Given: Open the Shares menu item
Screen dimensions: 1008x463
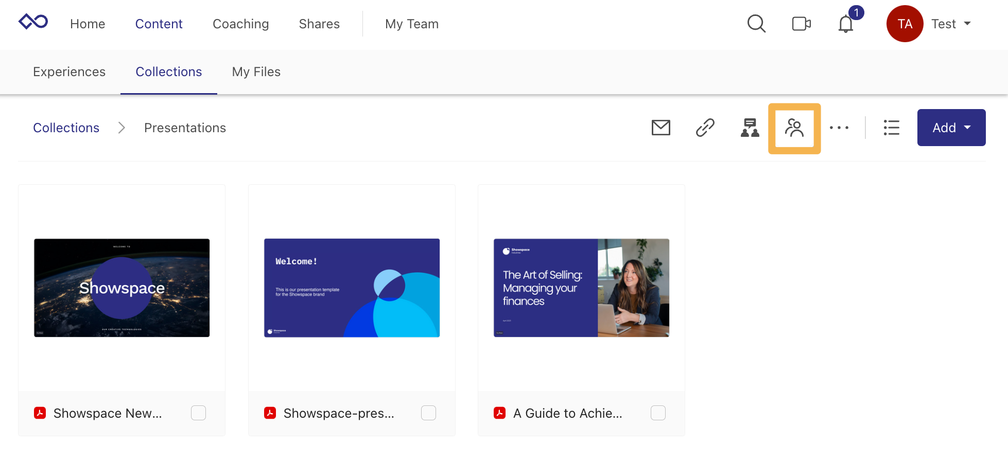Looking at the screenshot, I should pos(319,24).
